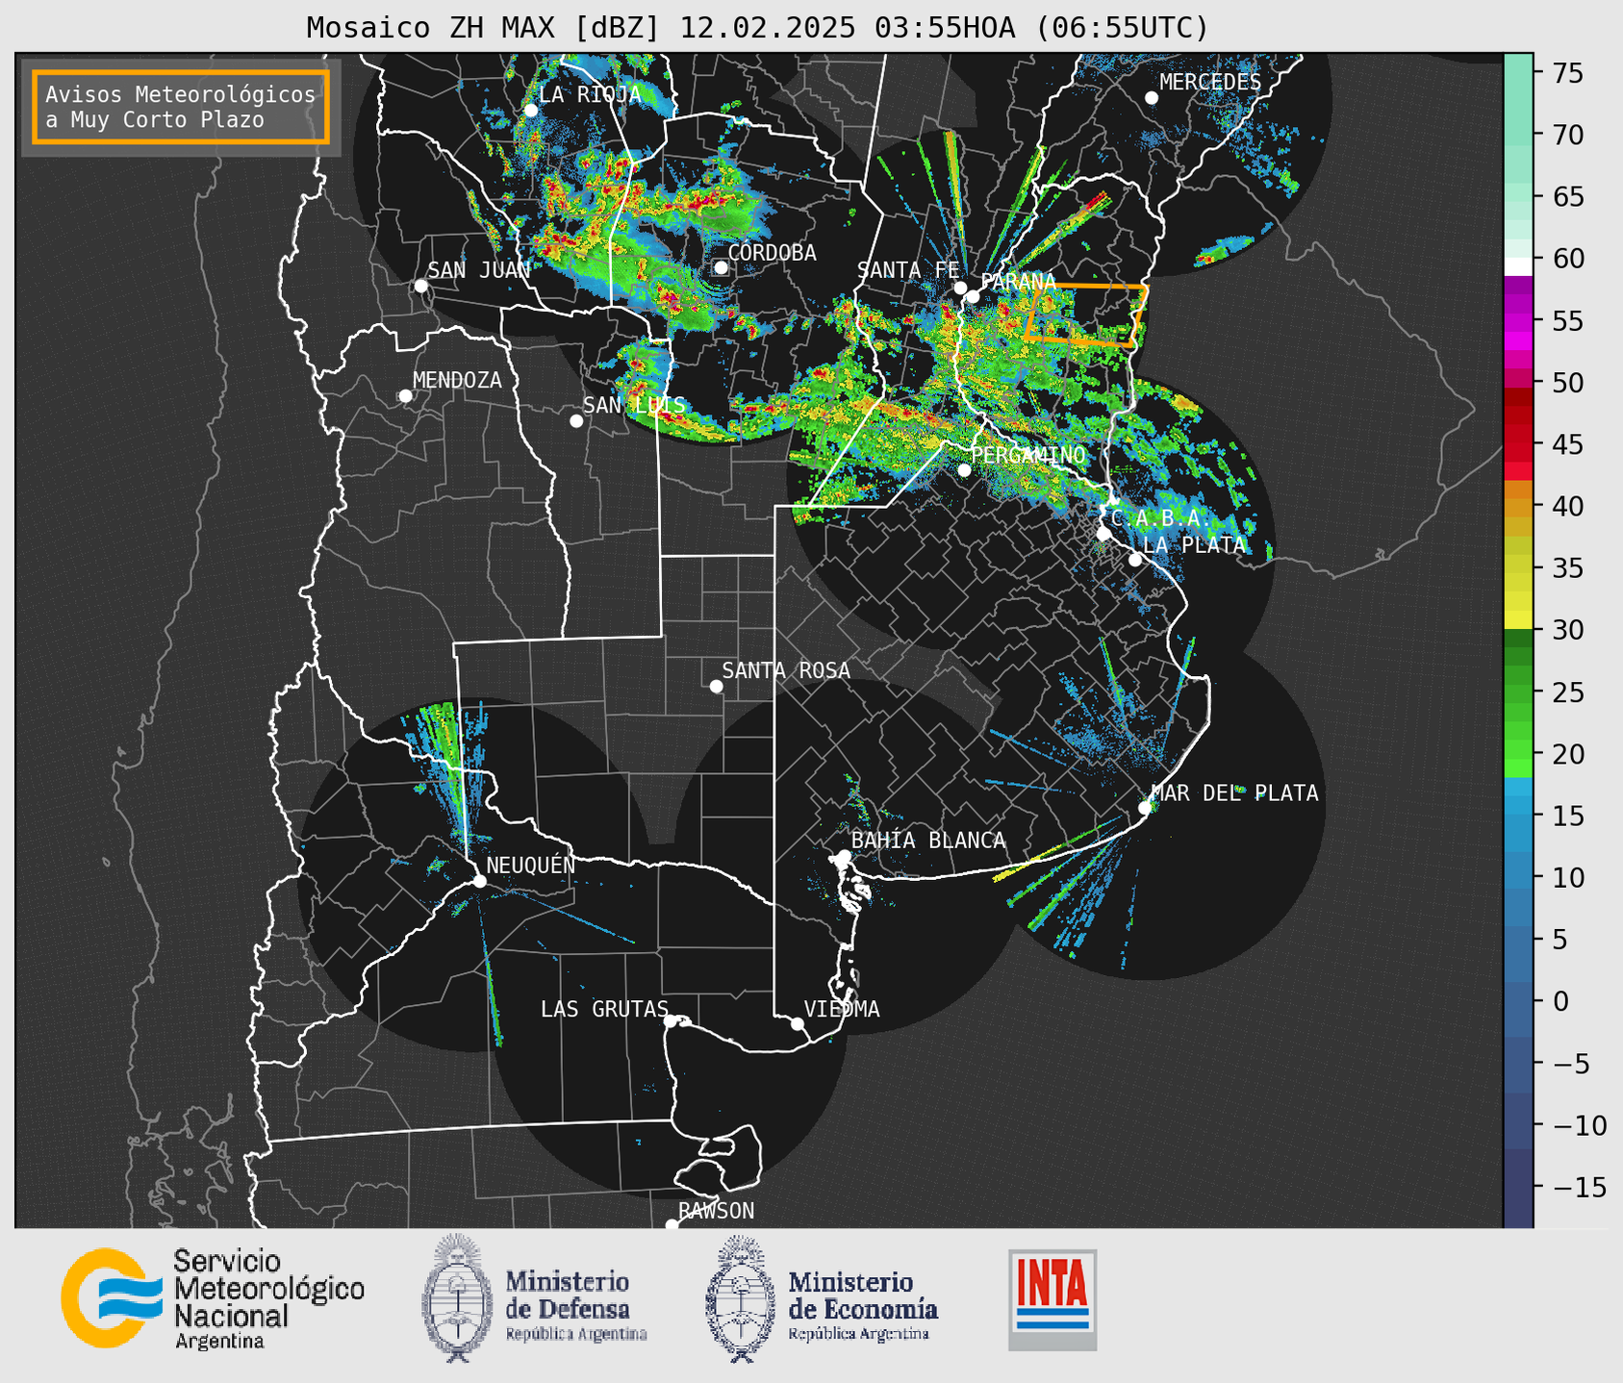Click the SANTA ROSA city label
1623x1383 pixels.
coord(786,670)
